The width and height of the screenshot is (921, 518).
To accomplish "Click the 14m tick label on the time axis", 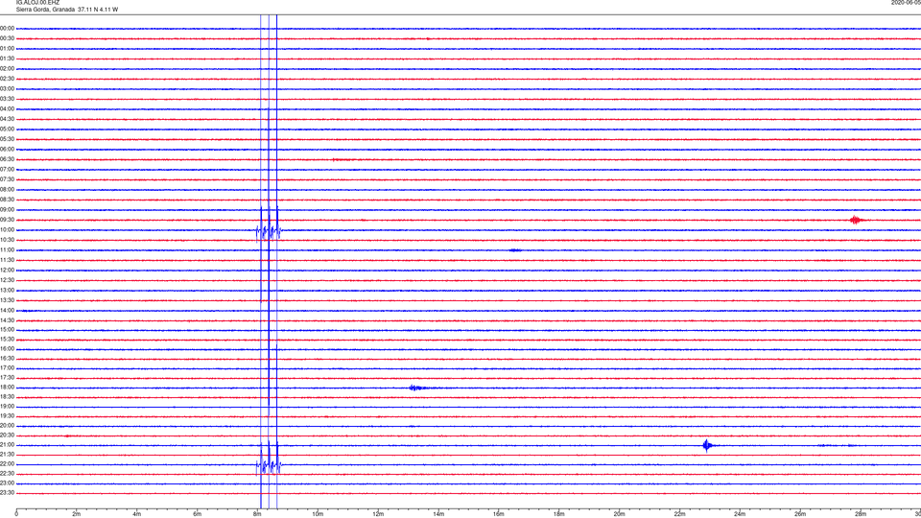I will 438,514.
